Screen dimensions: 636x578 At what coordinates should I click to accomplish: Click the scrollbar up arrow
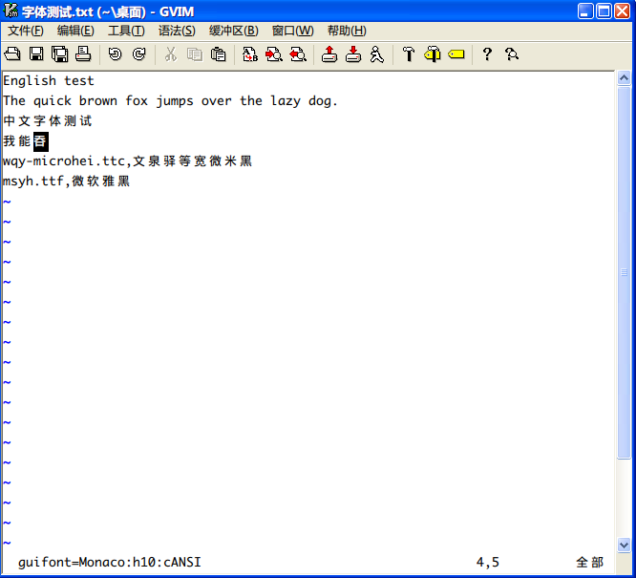tap(624, 77)
